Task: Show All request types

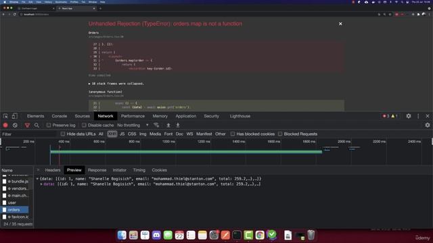Action: point(101,134)
